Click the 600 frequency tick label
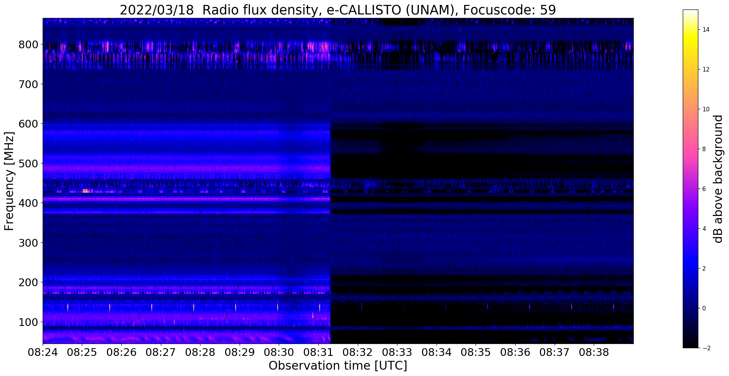This screenshot has height=376, width=729. coord(28,124)
